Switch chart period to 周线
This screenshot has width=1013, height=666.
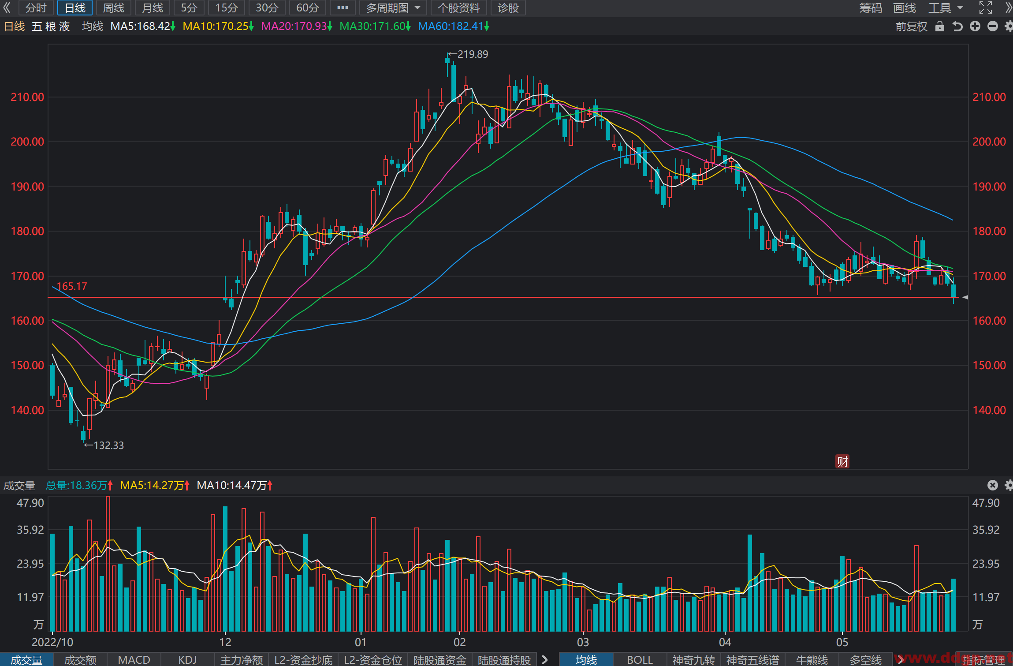[x=114, y=7]
